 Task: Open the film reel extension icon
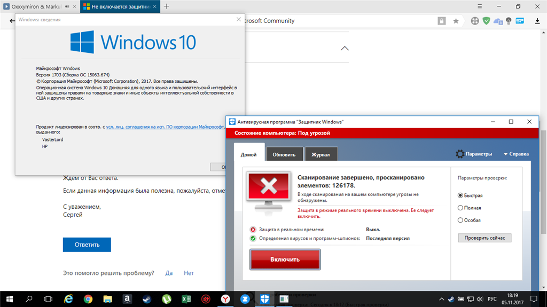(475, 21)
